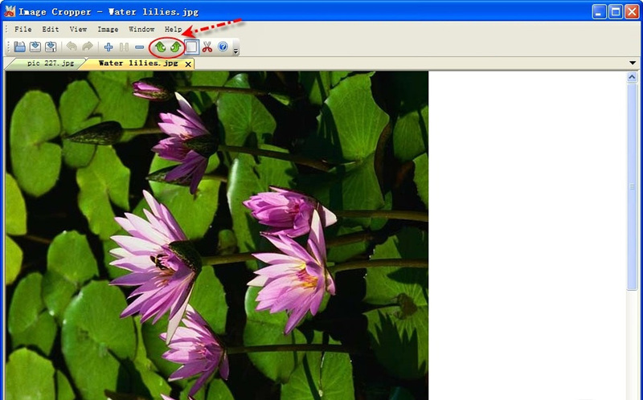Zoom in using the blue plus icon
The width and height of the screenshot is (643, 400).
(x=109, y=47)
